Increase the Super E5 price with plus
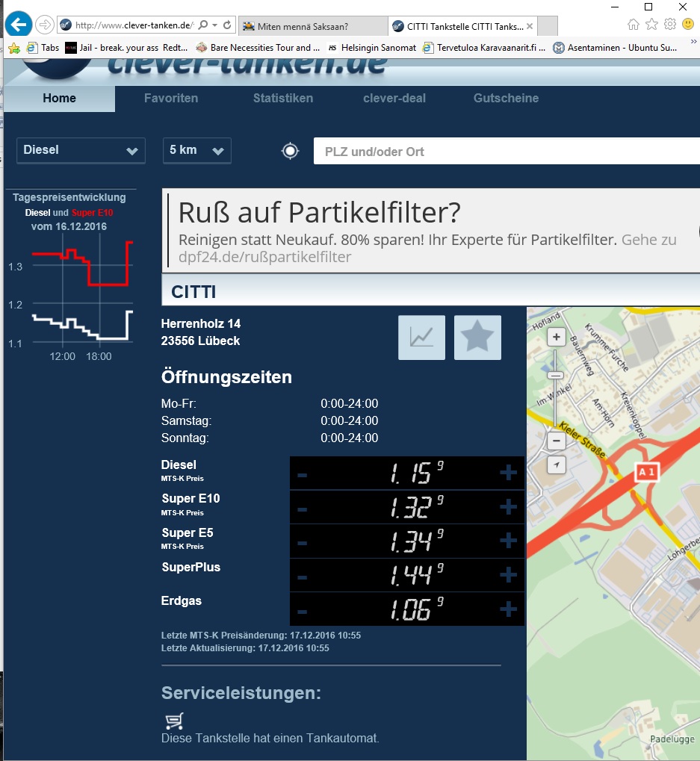Image resolution: width=700 pixels, height=761 pixels. [508, 540]
